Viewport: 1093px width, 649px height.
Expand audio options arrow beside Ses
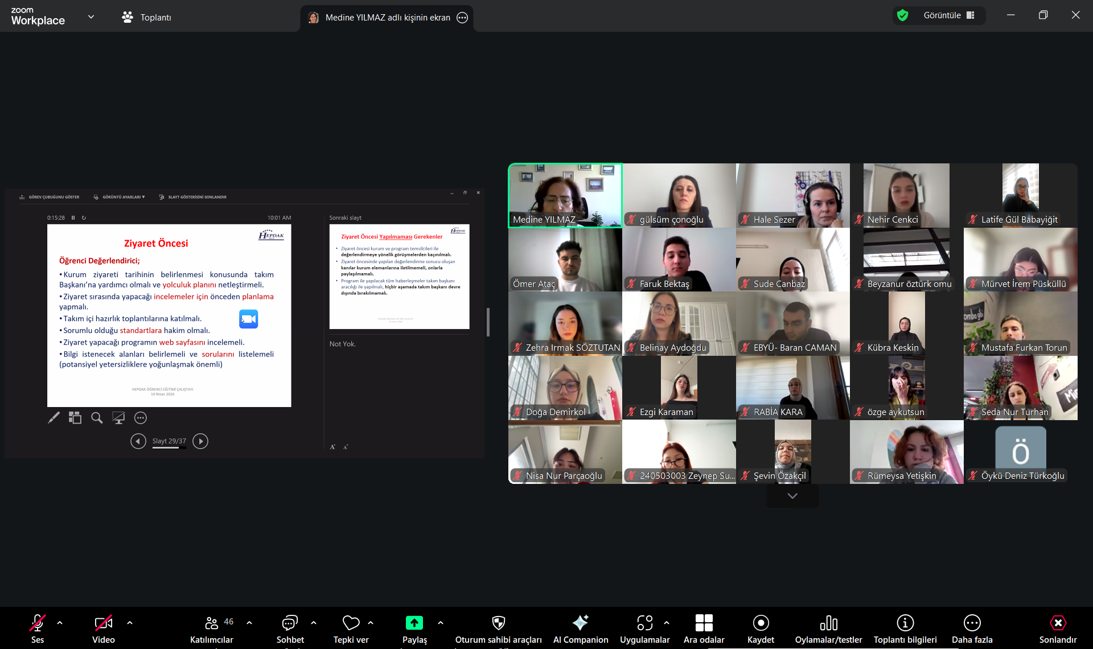pos(60,623)
